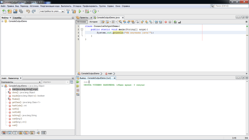Image resolution: width=249 pixels, height=140 pixels.
Task: Click the Debug Project icon
Action: pos(87,11)
